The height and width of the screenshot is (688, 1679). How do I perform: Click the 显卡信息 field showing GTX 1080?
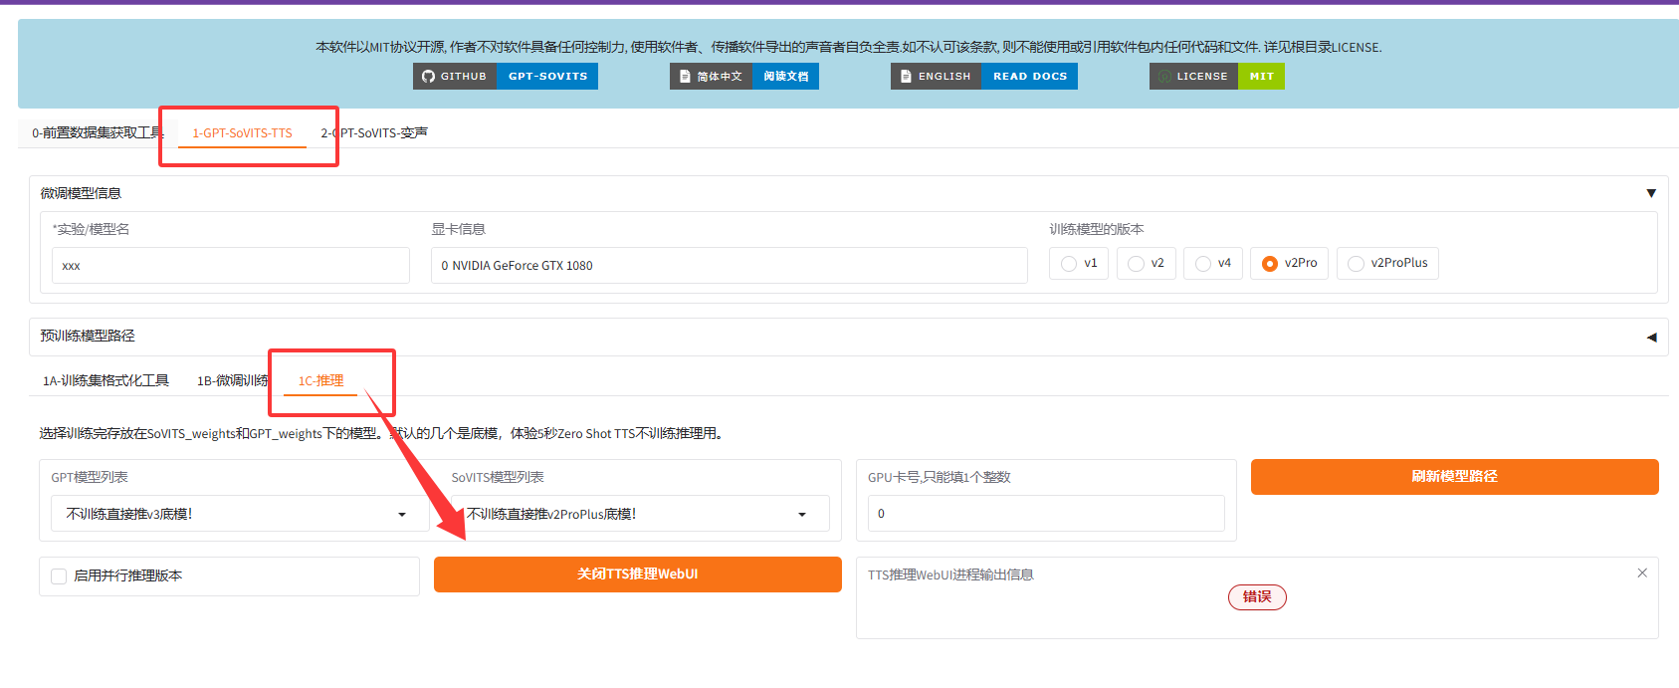pos(730,266)
